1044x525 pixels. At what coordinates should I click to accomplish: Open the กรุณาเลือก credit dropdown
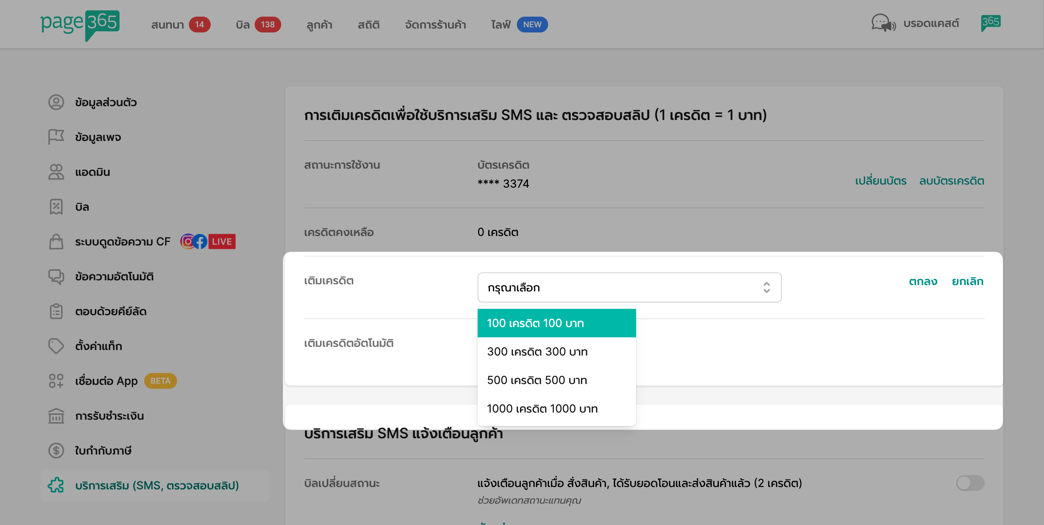(x=629, y=287)
